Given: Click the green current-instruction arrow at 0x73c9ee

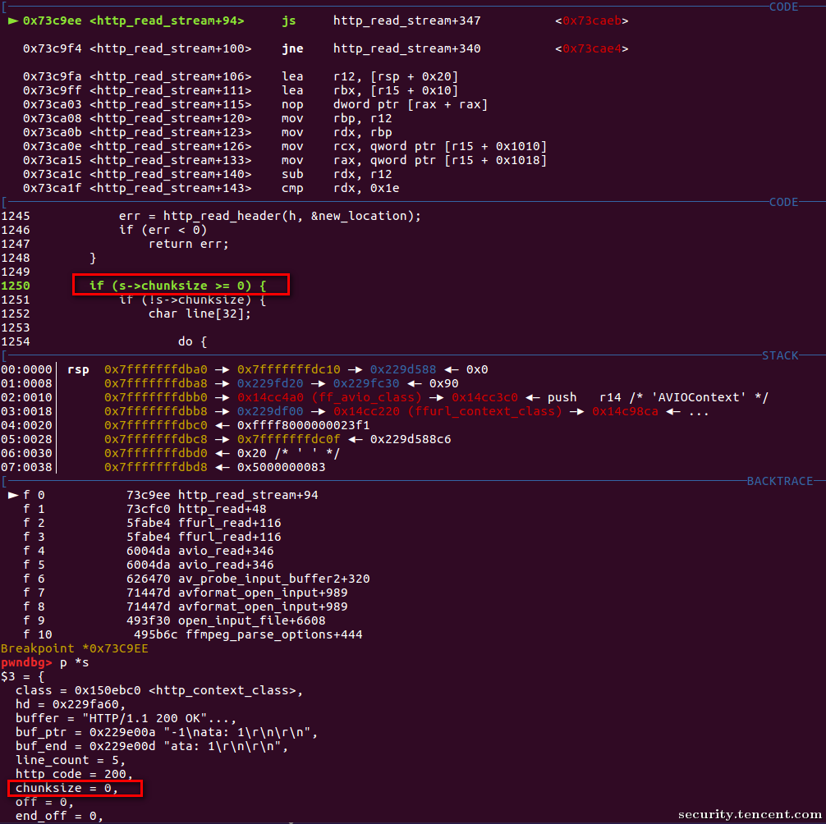Looking at the screenshot, I should pyautogui.click(x=13, y=21).
